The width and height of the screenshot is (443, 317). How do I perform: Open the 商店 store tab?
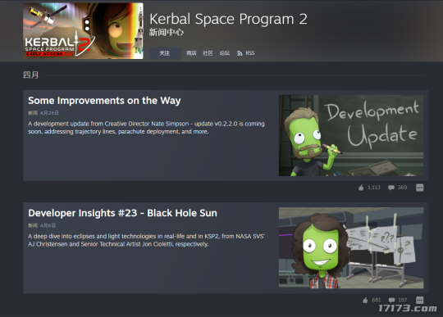tap(191, 53)
